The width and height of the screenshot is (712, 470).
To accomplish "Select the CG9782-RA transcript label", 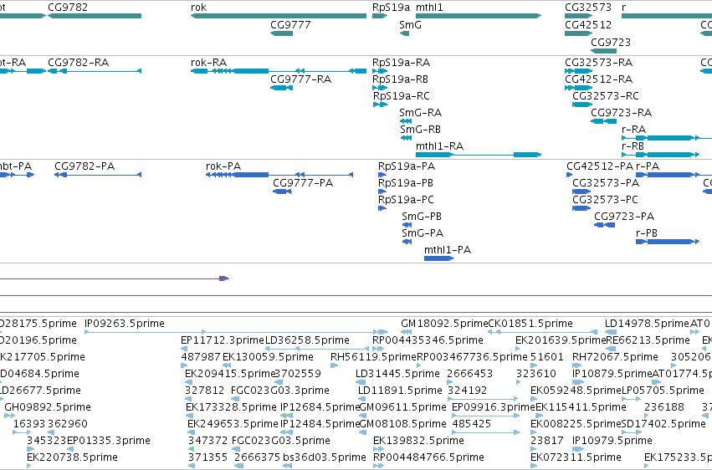I will [x=78, y=62].
